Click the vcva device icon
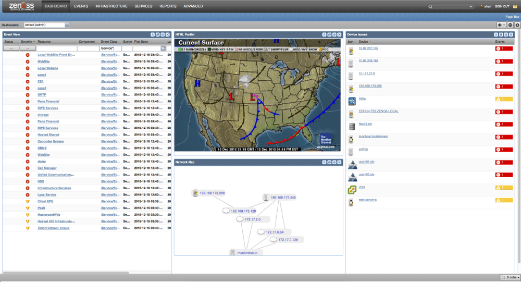Image resolution: width=521 pixels, height=282 pixels. coord(352,190)
